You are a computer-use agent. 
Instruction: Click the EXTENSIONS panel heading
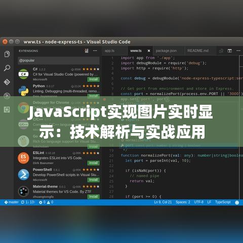click(28, 51)
